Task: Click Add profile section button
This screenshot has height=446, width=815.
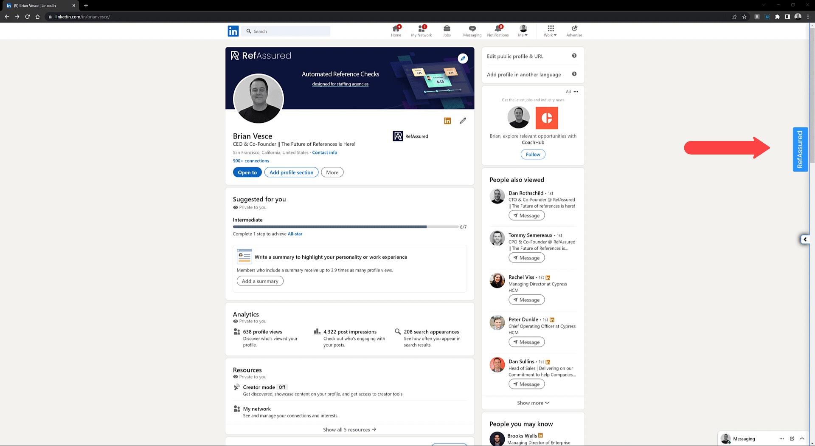Action: click(x=291, y=172)
